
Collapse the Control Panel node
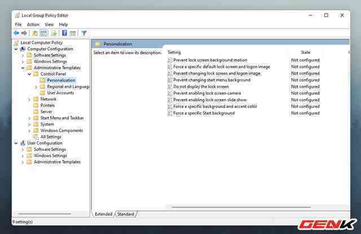click(29, 74)
